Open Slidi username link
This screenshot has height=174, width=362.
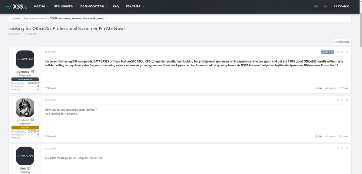pyautogui.click(x=22, y=168)
